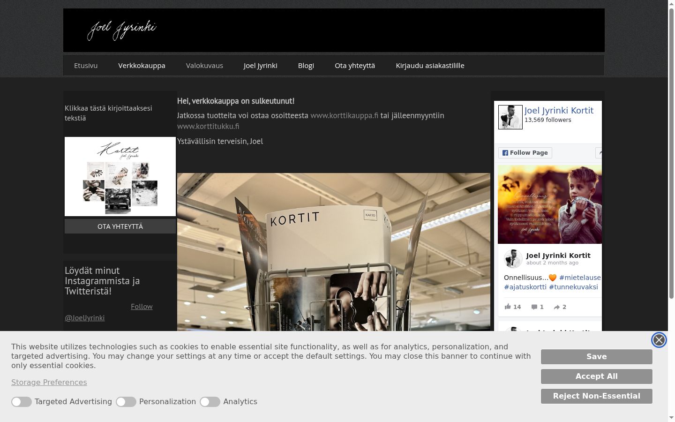This screenshot has height=422, width=675.
Task: Click Accept All cookies button
Action: (x=596, y=376)
